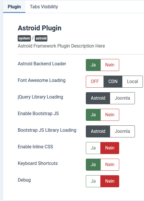Enable Inline CSS by clicking Ja
This screenshot has height=201, width=144.
[93, 148]
